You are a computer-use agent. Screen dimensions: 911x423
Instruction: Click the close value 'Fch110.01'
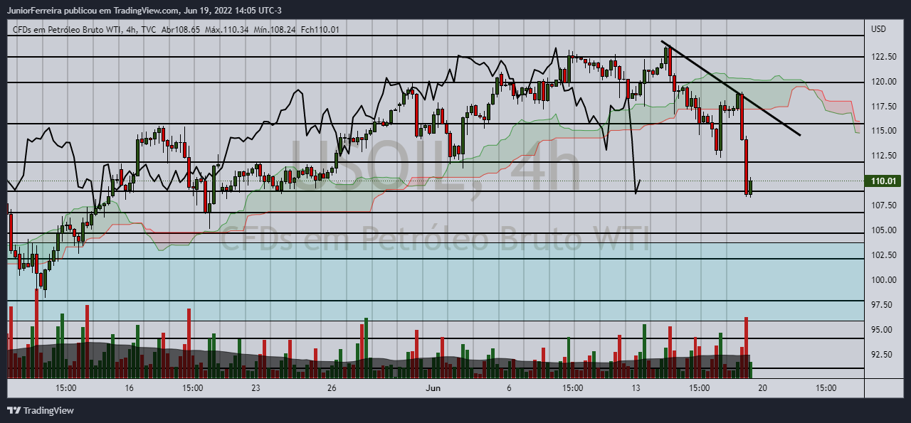coord(320,29)
